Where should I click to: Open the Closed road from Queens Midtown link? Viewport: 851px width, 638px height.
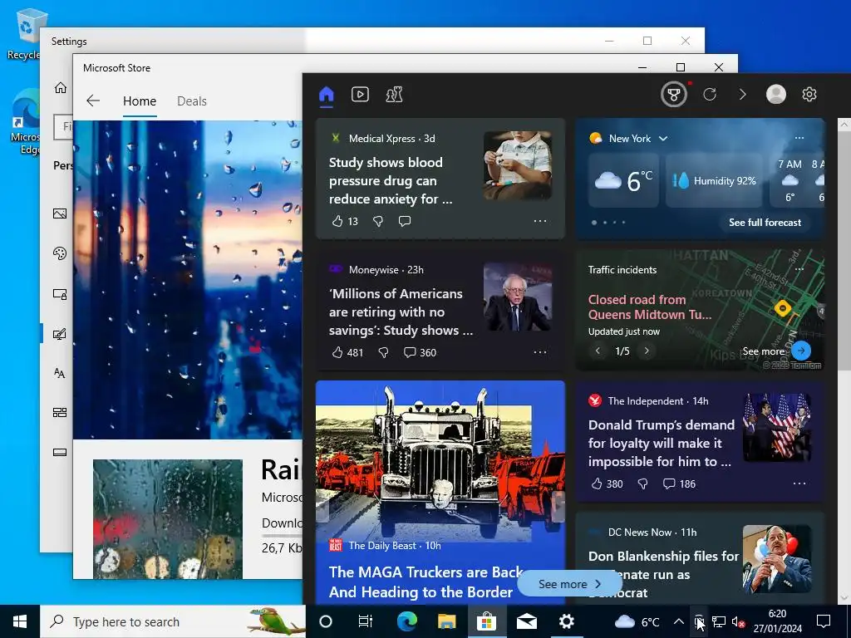[649, 307]
